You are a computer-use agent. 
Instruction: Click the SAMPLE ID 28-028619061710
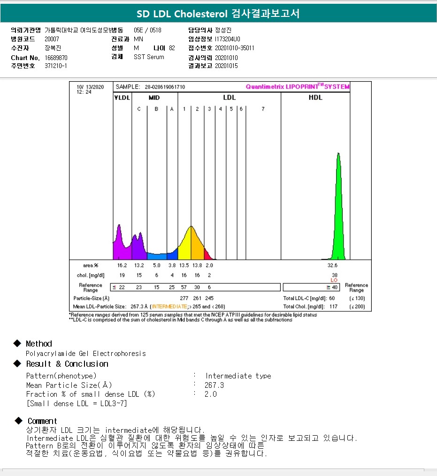point(164,87)
